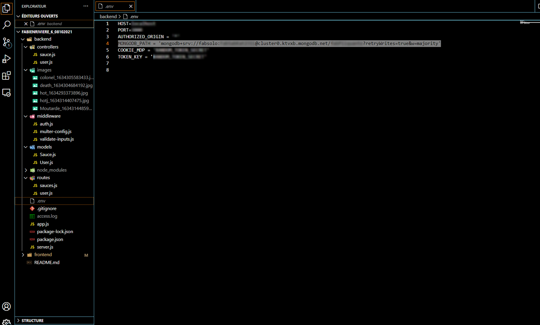This screenshot has height=325, width=540.
Task: Open the Manage settings gear
Action: click(6, 322)
